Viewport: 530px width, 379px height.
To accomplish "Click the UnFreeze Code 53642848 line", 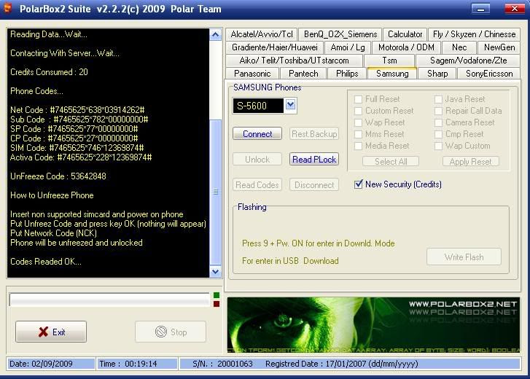I will pos(58,176).
